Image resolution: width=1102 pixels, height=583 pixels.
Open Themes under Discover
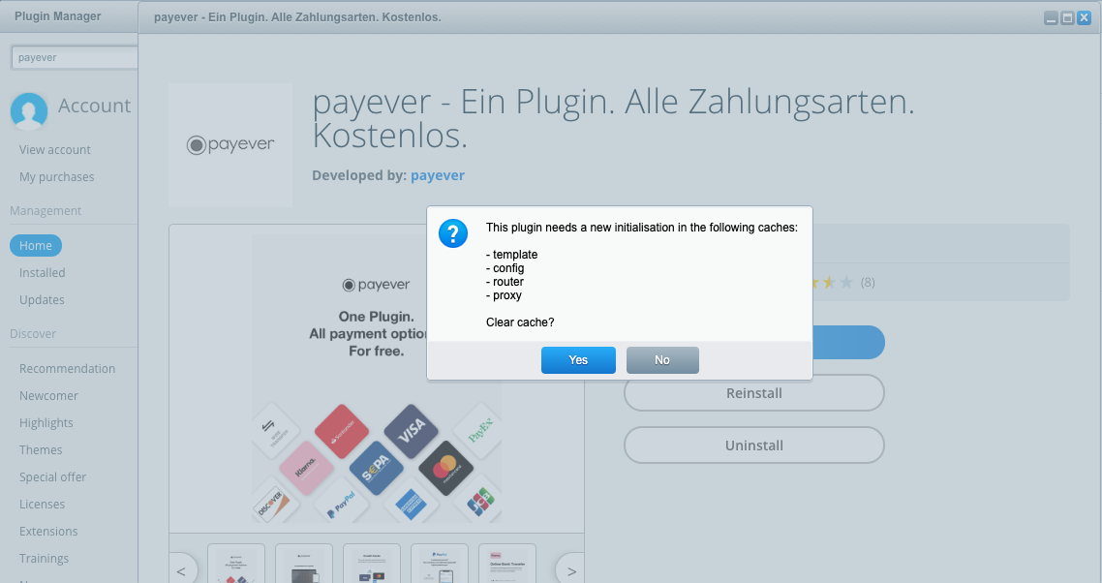[40, 450]
